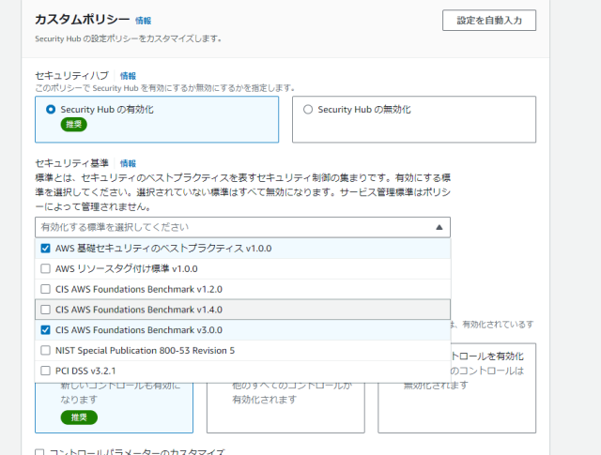The height and width of the screenshot is (455, 601).
Task: Select card stating 他のすべてのコントロールが有効化されます
Action: pos(285,407)
